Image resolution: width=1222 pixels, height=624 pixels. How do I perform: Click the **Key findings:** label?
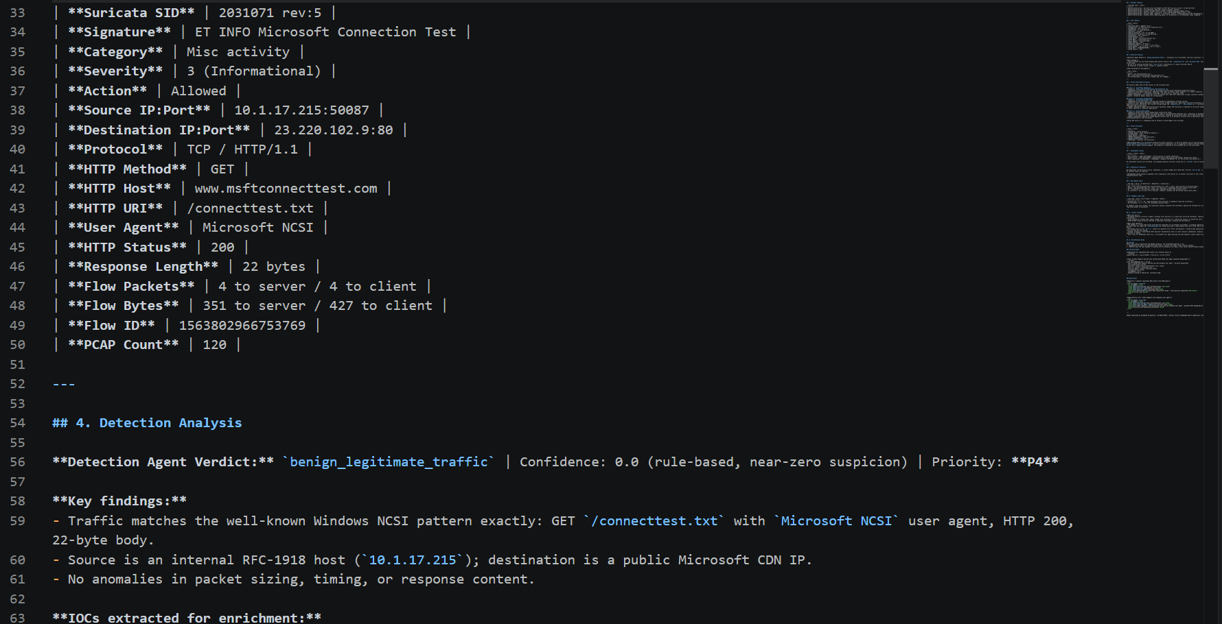(x=119, y=501)
